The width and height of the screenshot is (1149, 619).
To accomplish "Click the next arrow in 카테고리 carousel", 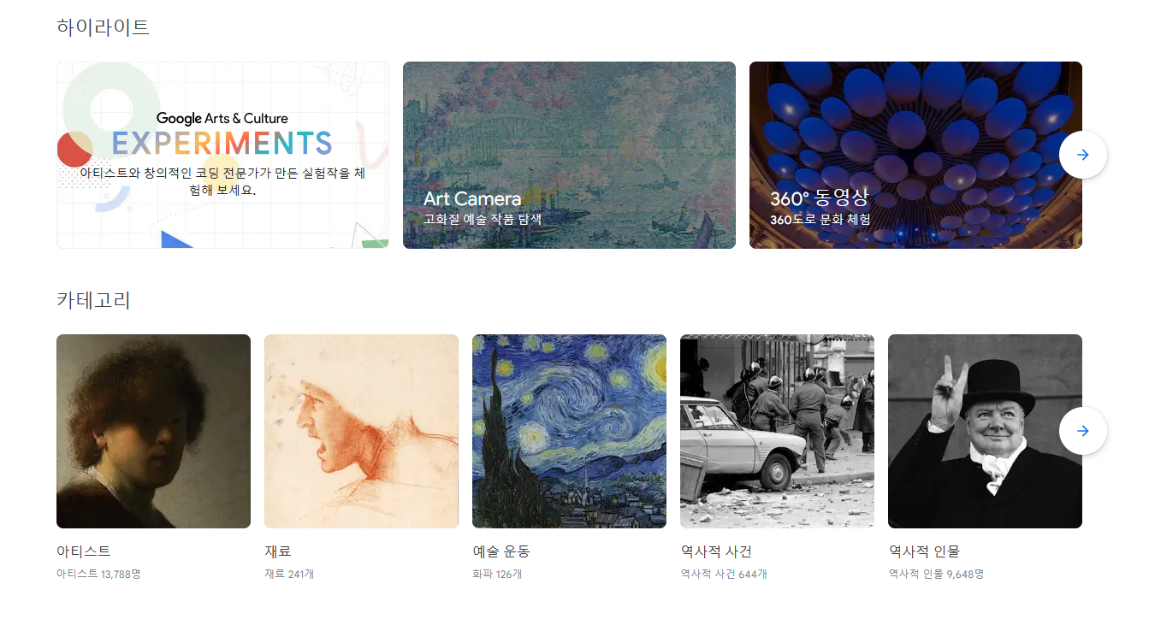I will pyautogui.click(x=1082, y=431).
